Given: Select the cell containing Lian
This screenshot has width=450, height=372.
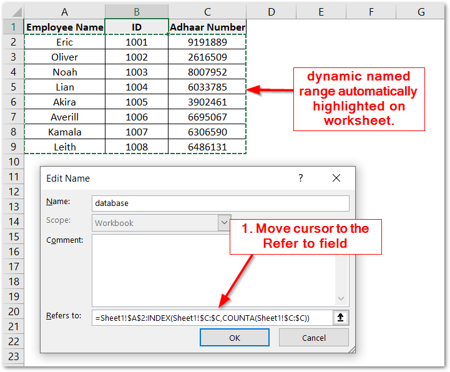Looking at the screenshot, I should click(65, 87).
